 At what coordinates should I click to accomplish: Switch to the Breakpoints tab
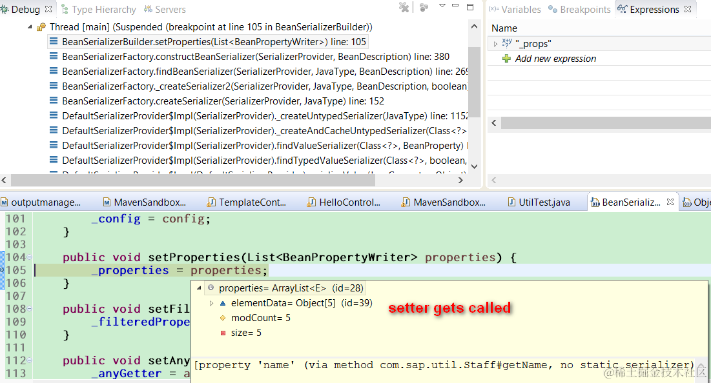pyautogui.click(x=579, y=10)
